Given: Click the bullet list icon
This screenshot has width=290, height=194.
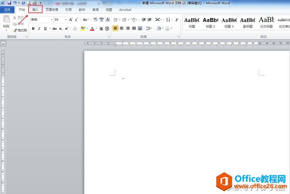Looking at the screenshot, I should 116,20.
